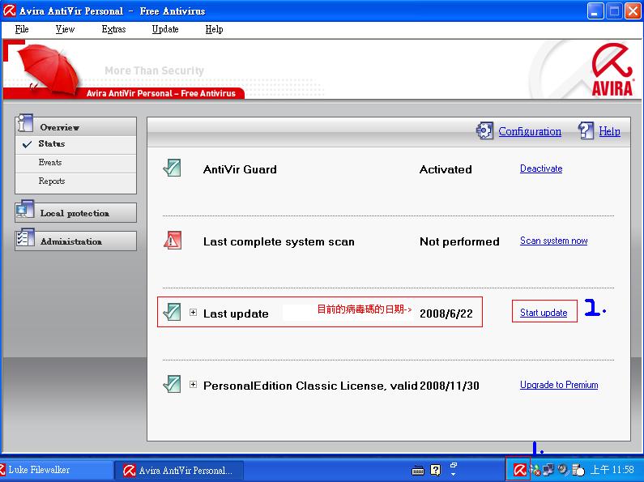The width and height of the screenshot is (644, 482).
Task: Click the speaker tray icon
Action: (x=563, y=469)
